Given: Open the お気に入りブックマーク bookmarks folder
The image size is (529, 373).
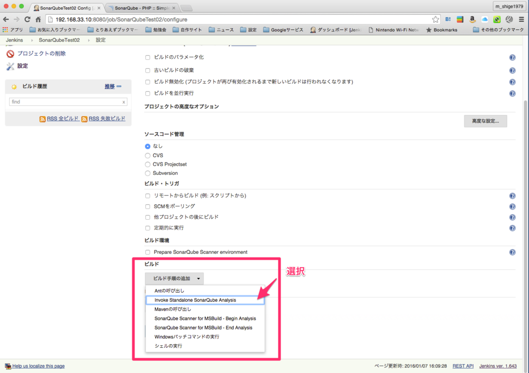Looking at the screenshot, I should pyautogui.click(x=55, y=29).
